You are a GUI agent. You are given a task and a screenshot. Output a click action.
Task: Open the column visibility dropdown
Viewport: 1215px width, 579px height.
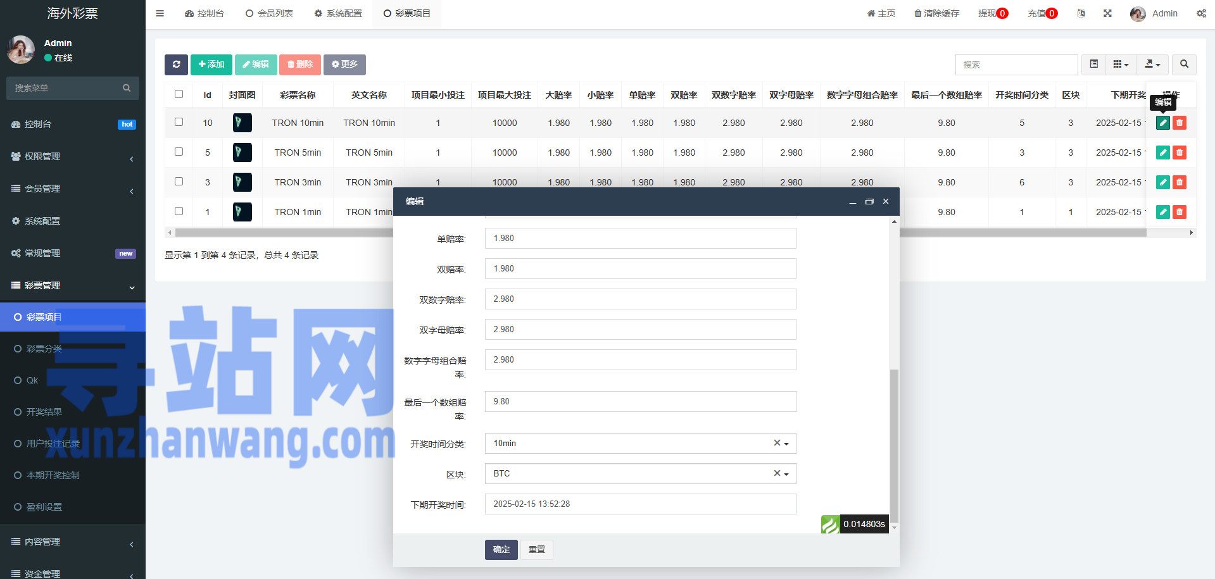pyautogui.click(x=1121, y=65)
